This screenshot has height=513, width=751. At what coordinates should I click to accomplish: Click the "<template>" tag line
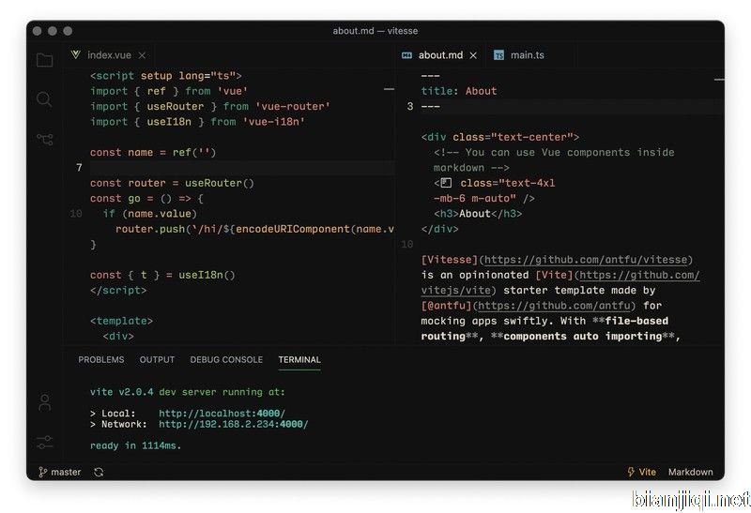[121, 321]
